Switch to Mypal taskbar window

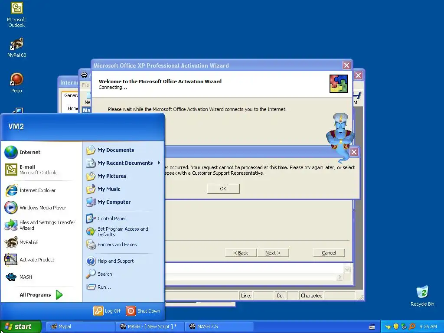(80, 326)
